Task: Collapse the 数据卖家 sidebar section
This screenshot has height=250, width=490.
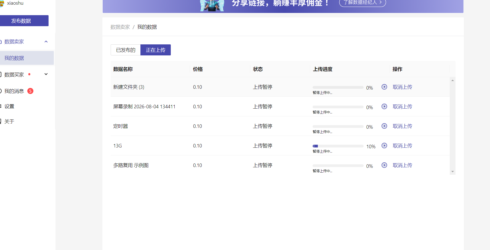Action: coord(46,42)
